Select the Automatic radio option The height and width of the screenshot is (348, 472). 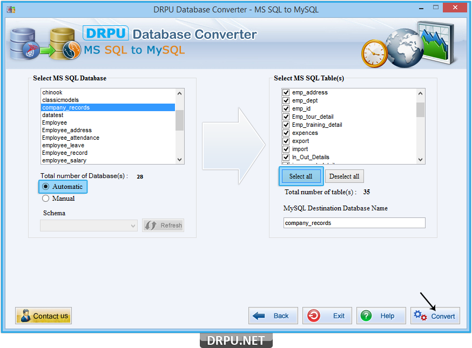click(x=46, y=187)
